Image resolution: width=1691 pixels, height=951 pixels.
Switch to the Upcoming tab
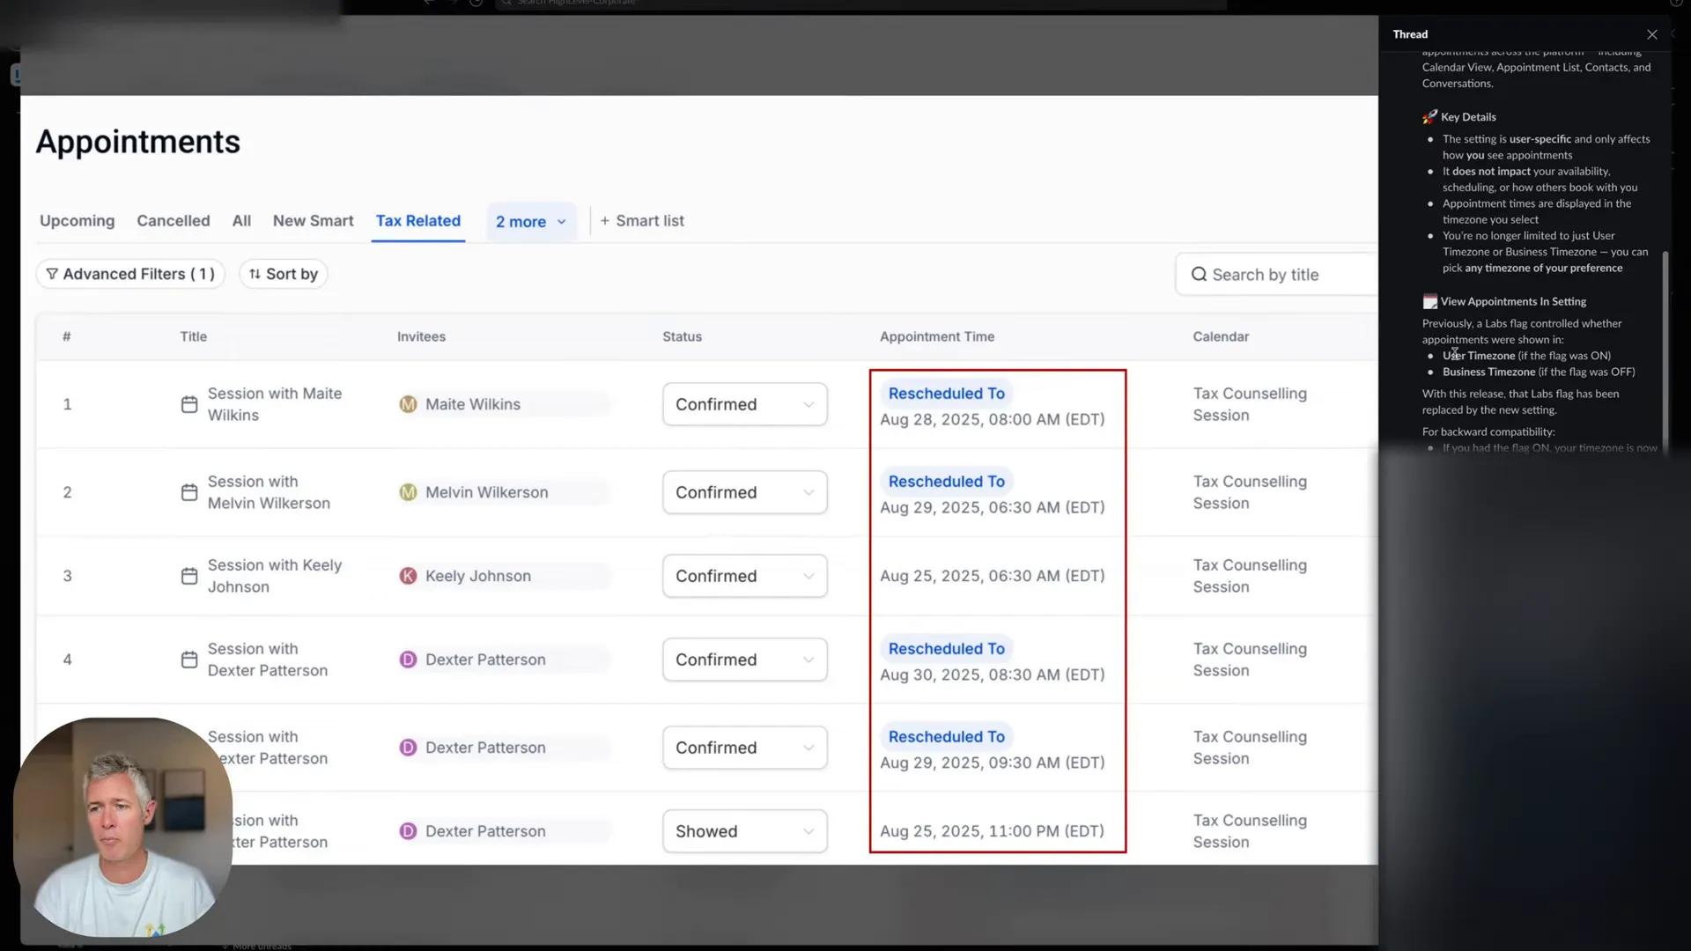77,221
